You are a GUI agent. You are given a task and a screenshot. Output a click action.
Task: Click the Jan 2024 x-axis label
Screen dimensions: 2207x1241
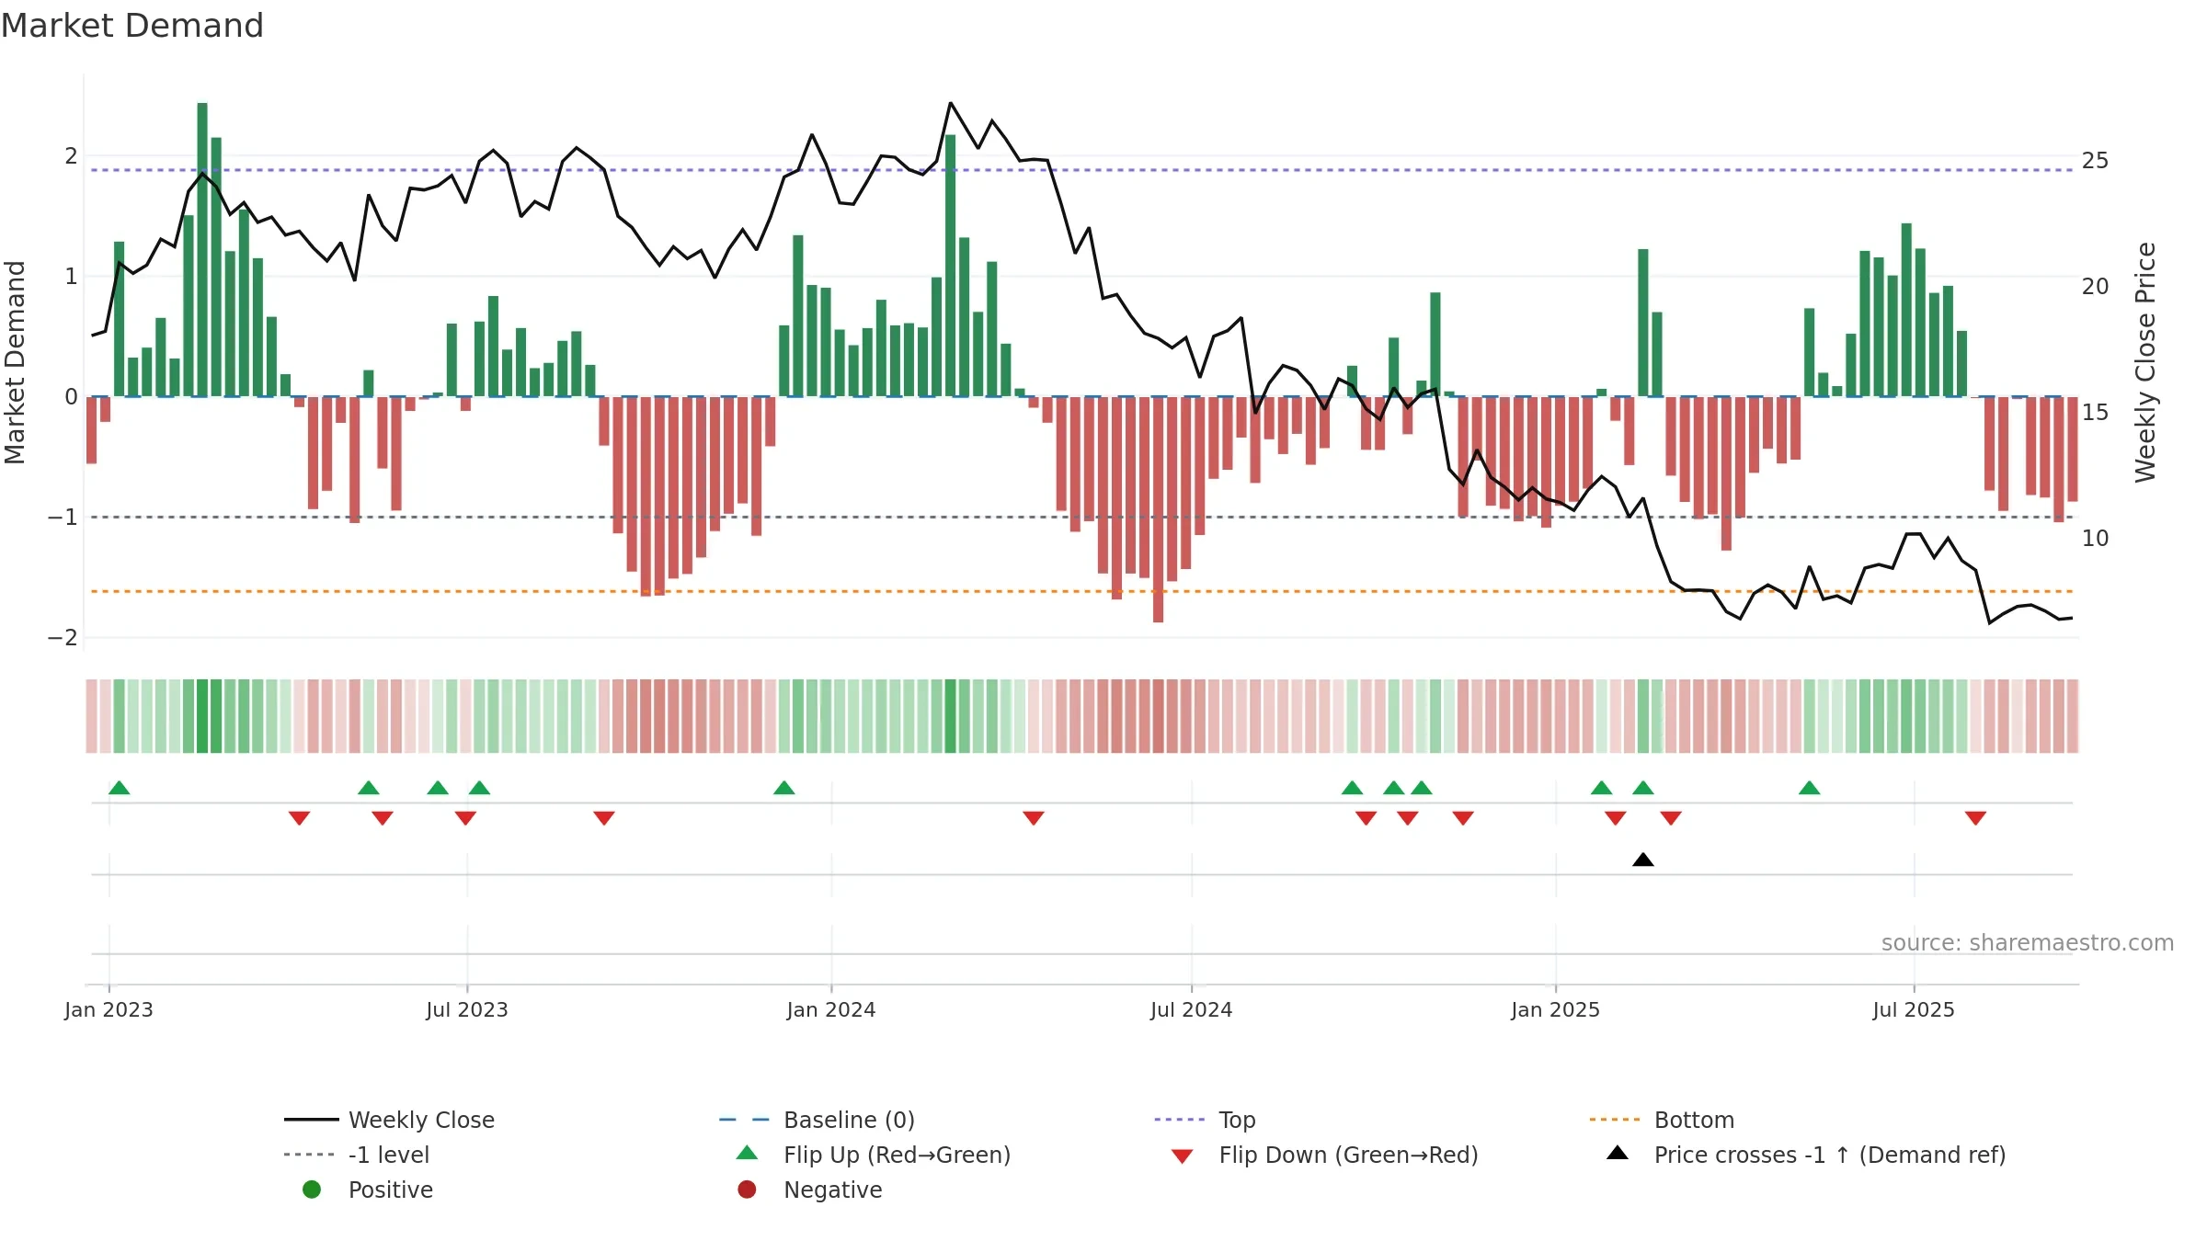831,1009
